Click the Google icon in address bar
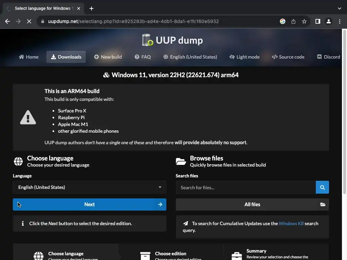The image size is (347, 260). click(x=282, y=21)
